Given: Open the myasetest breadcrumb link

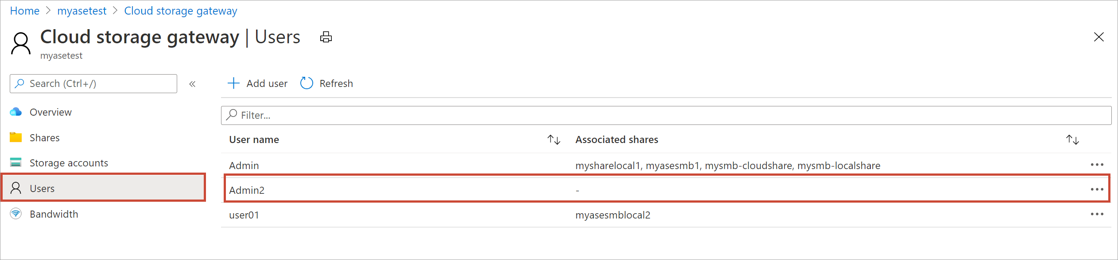Looking at the screenshot, I should click(x=82, y=11).
